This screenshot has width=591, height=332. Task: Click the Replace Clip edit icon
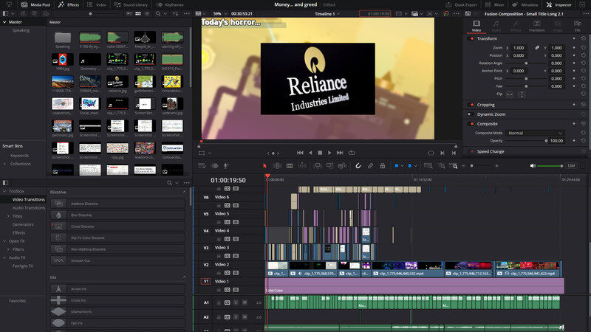(342, 165)
